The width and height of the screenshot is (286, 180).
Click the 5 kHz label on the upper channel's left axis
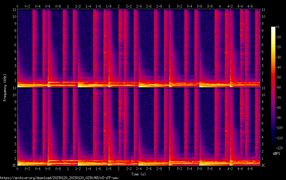[15, 52]
